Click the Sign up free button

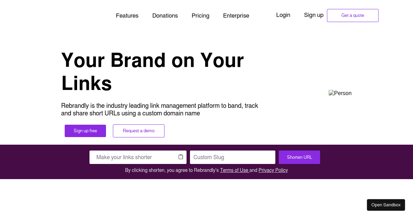click(x=85, y=131)
